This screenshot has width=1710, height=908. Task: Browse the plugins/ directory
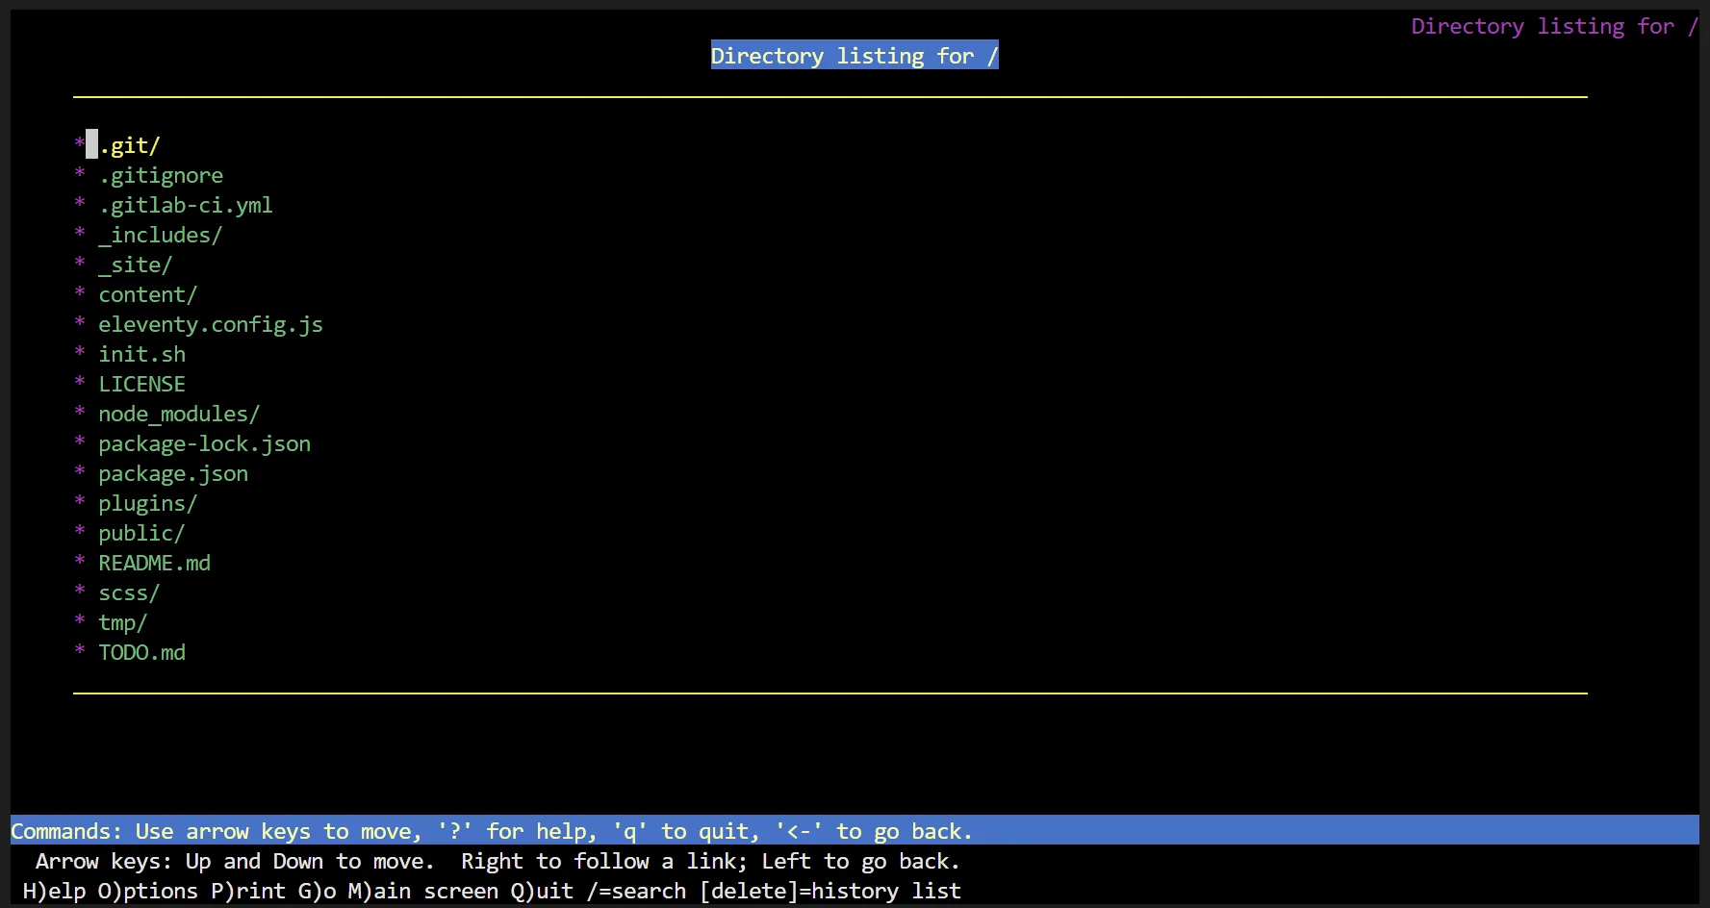[147, 503]
